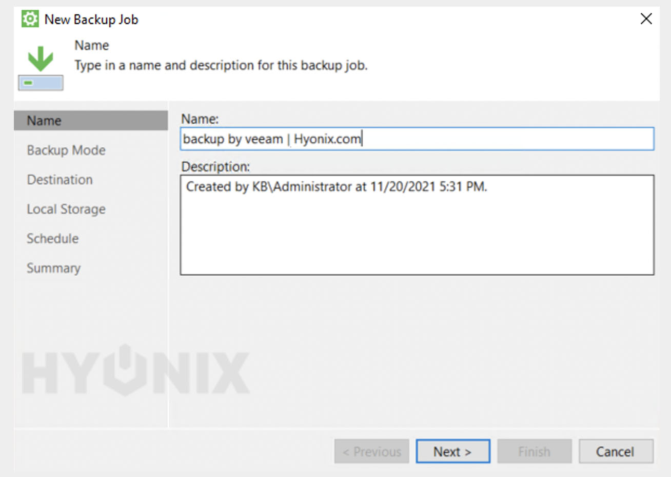
Task: Click the 'Description:' field label
Action: (215, 167)
